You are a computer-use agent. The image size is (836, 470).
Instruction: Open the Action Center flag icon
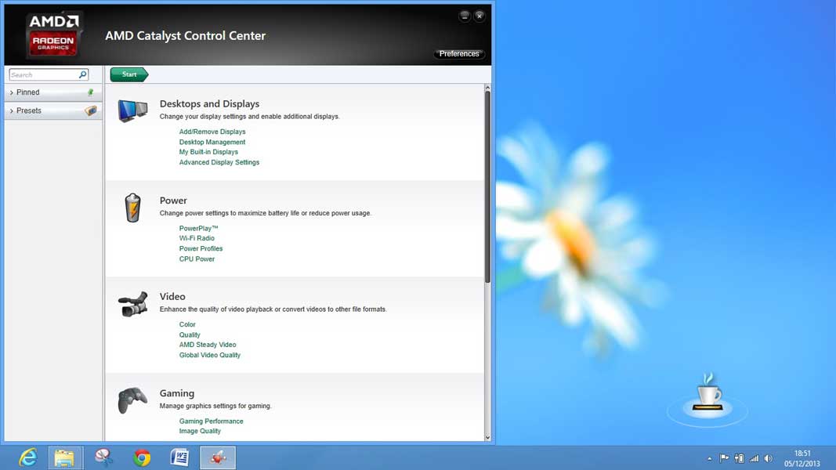tap(724, 458)
